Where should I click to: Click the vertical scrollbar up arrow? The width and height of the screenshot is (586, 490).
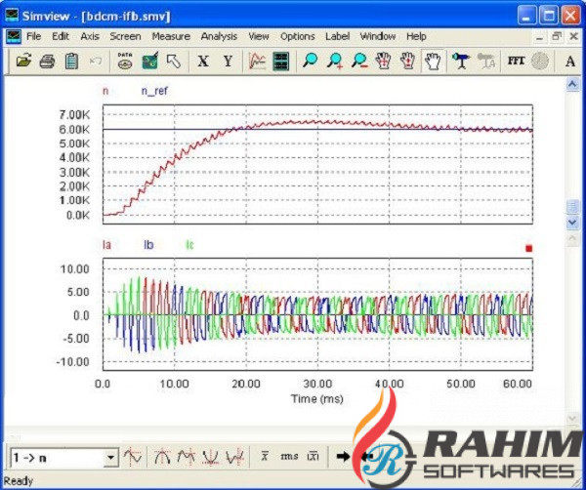(573, 84)
